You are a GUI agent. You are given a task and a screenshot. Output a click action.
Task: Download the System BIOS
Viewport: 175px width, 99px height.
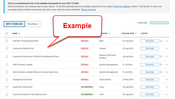(149, 41)
